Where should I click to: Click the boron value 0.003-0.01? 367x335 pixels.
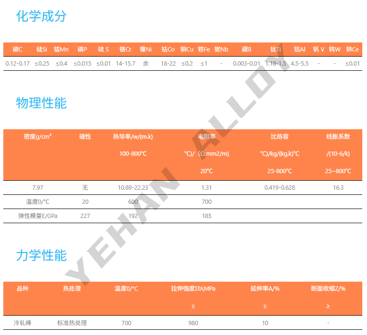(x=247, y=64)
